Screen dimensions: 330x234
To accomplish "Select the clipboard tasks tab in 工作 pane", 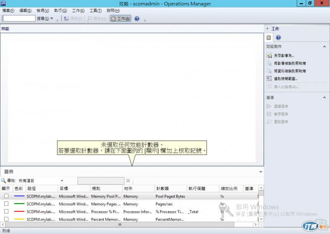I will 269,37.
